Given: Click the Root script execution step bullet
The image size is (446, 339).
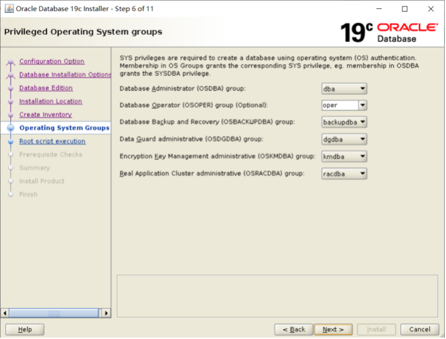Looking at the screenshot, I should 11,141.
